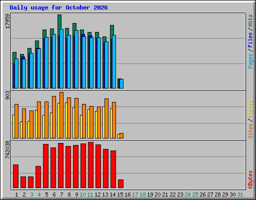Click the 742038 axis value label
Screen dimensions: 256x200
tap(7, 150)
